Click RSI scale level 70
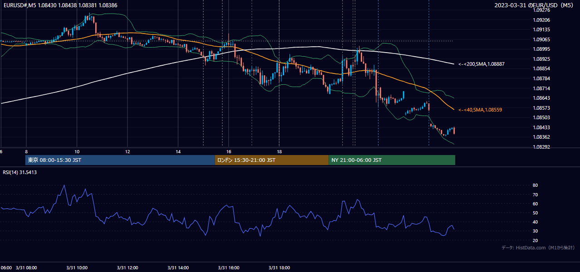Screen dimensions: 580x272 (x=535, y=194)
